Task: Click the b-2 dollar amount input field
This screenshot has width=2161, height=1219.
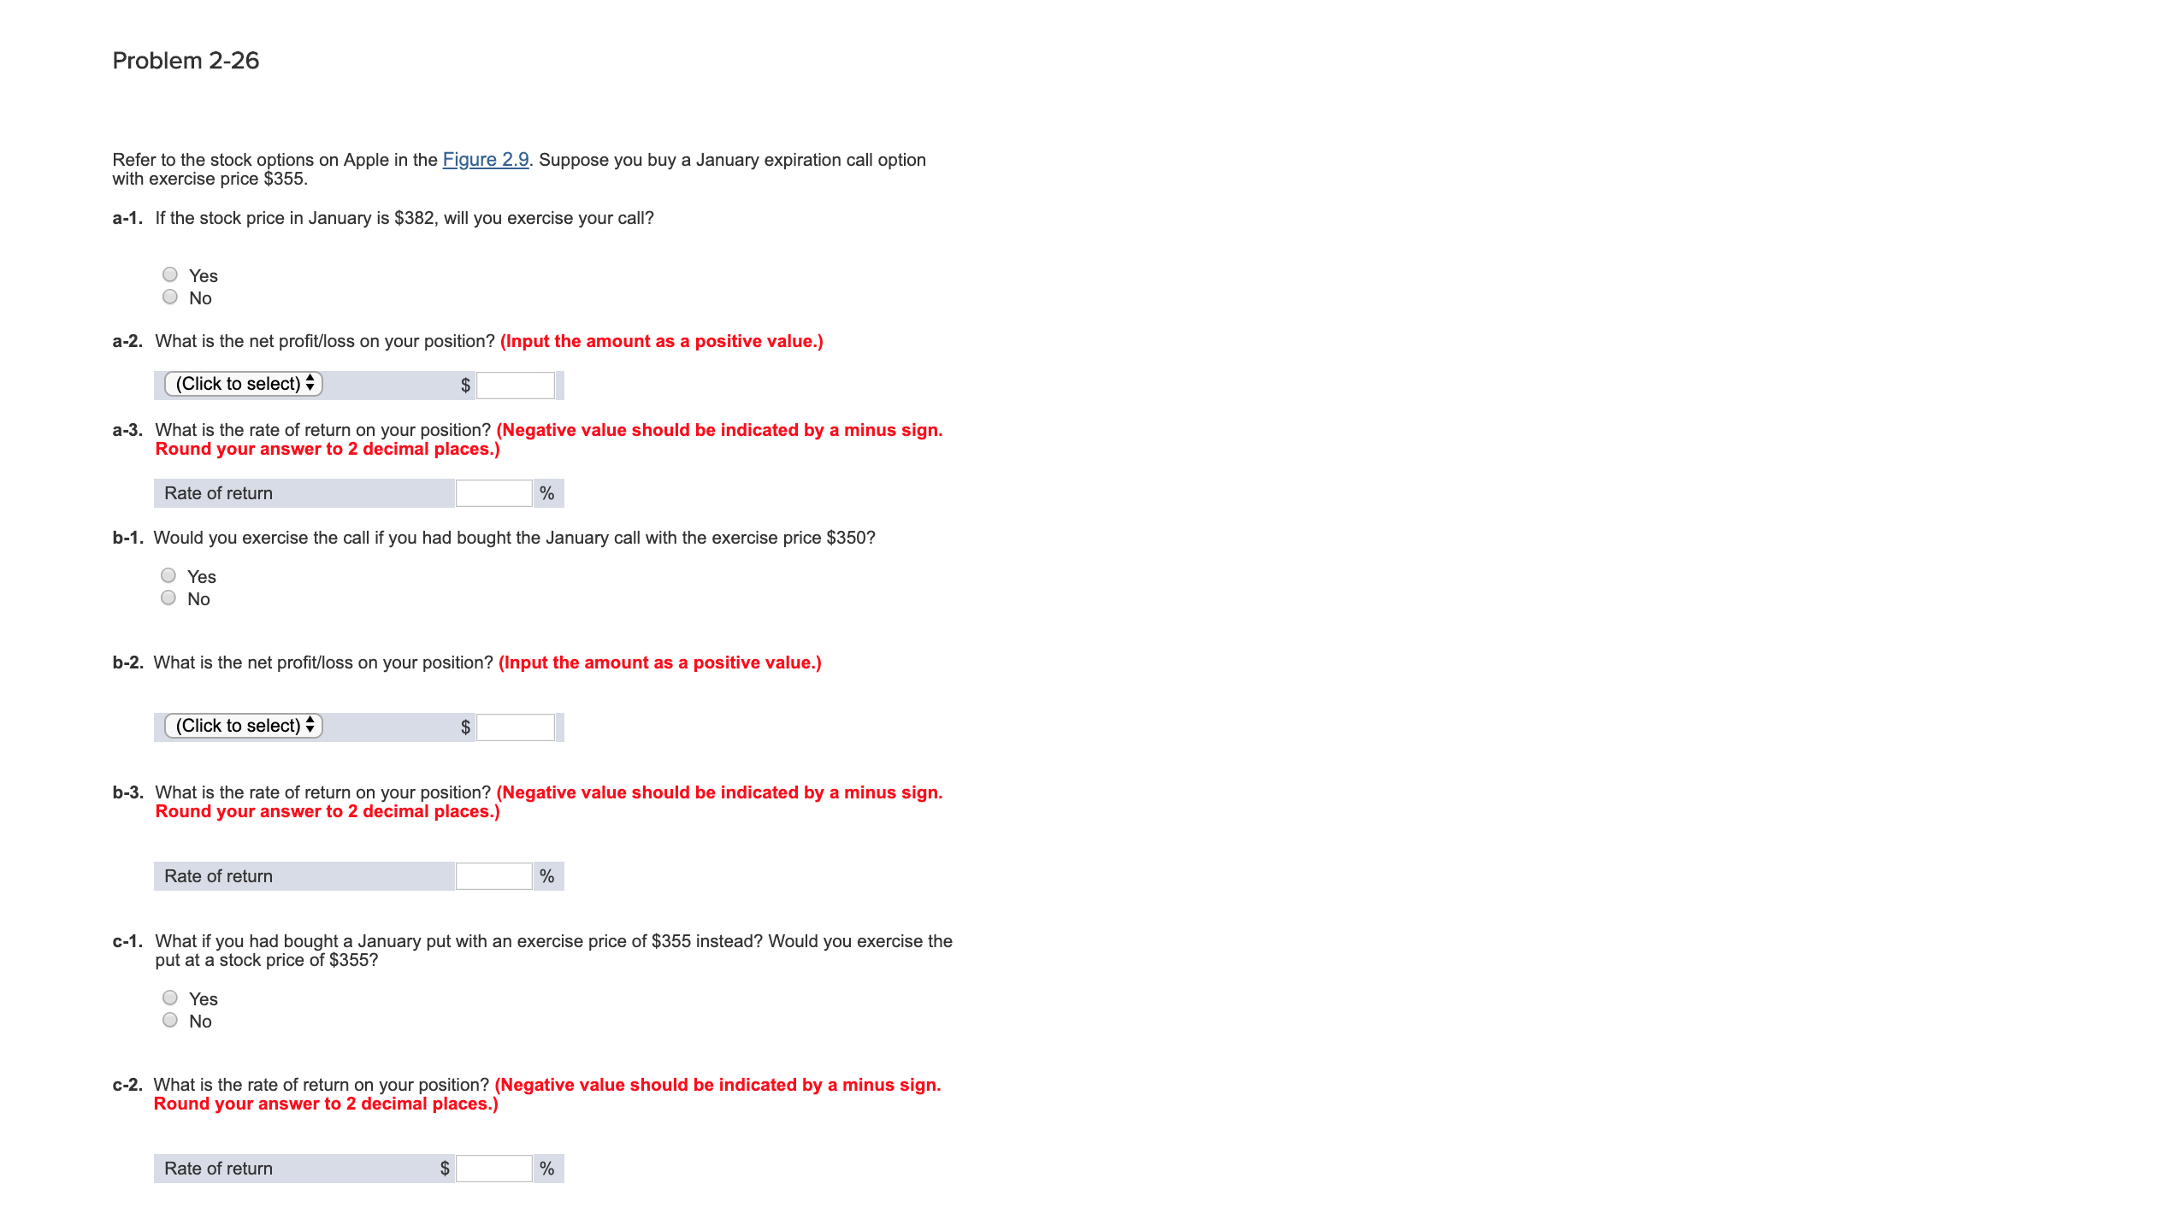Action: (516, 727)
